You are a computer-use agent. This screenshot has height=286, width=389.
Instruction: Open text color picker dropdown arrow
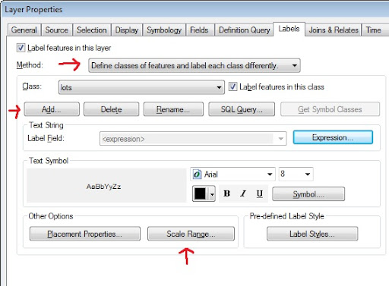[212, 194]
